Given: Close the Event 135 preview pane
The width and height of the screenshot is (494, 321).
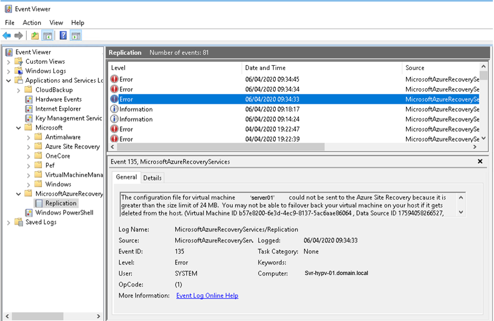Looking at the screenshot, I should [x=480, y=162].
